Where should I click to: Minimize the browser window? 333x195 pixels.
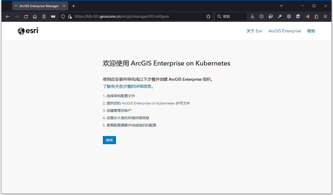click(302, 6)
